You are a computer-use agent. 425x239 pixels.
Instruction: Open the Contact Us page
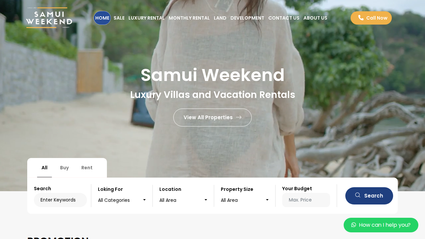284,18
